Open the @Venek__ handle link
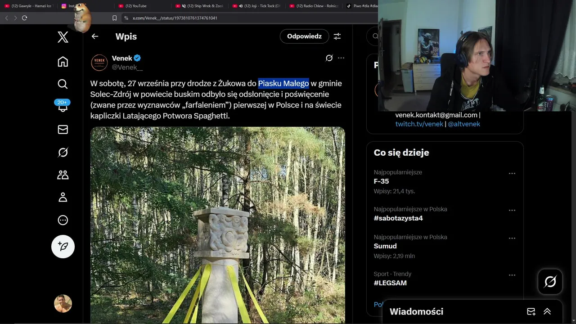Screen dimensions: 576x324 click(x=127, y=67)
